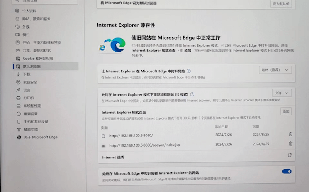Delete the 192.168.100.5:8080/ page entry
Screen dimensions: 309x192
pyautogui.click(x=290, y=134)
